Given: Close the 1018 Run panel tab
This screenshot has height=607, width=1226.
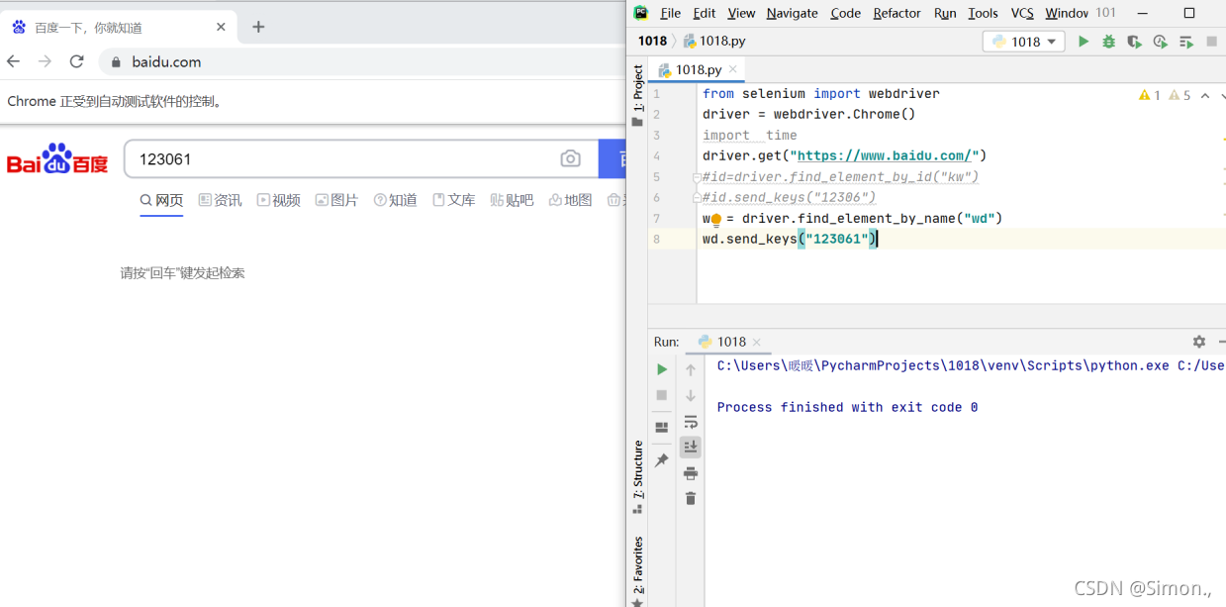Looking at the screenshot, I should point(757,342).
